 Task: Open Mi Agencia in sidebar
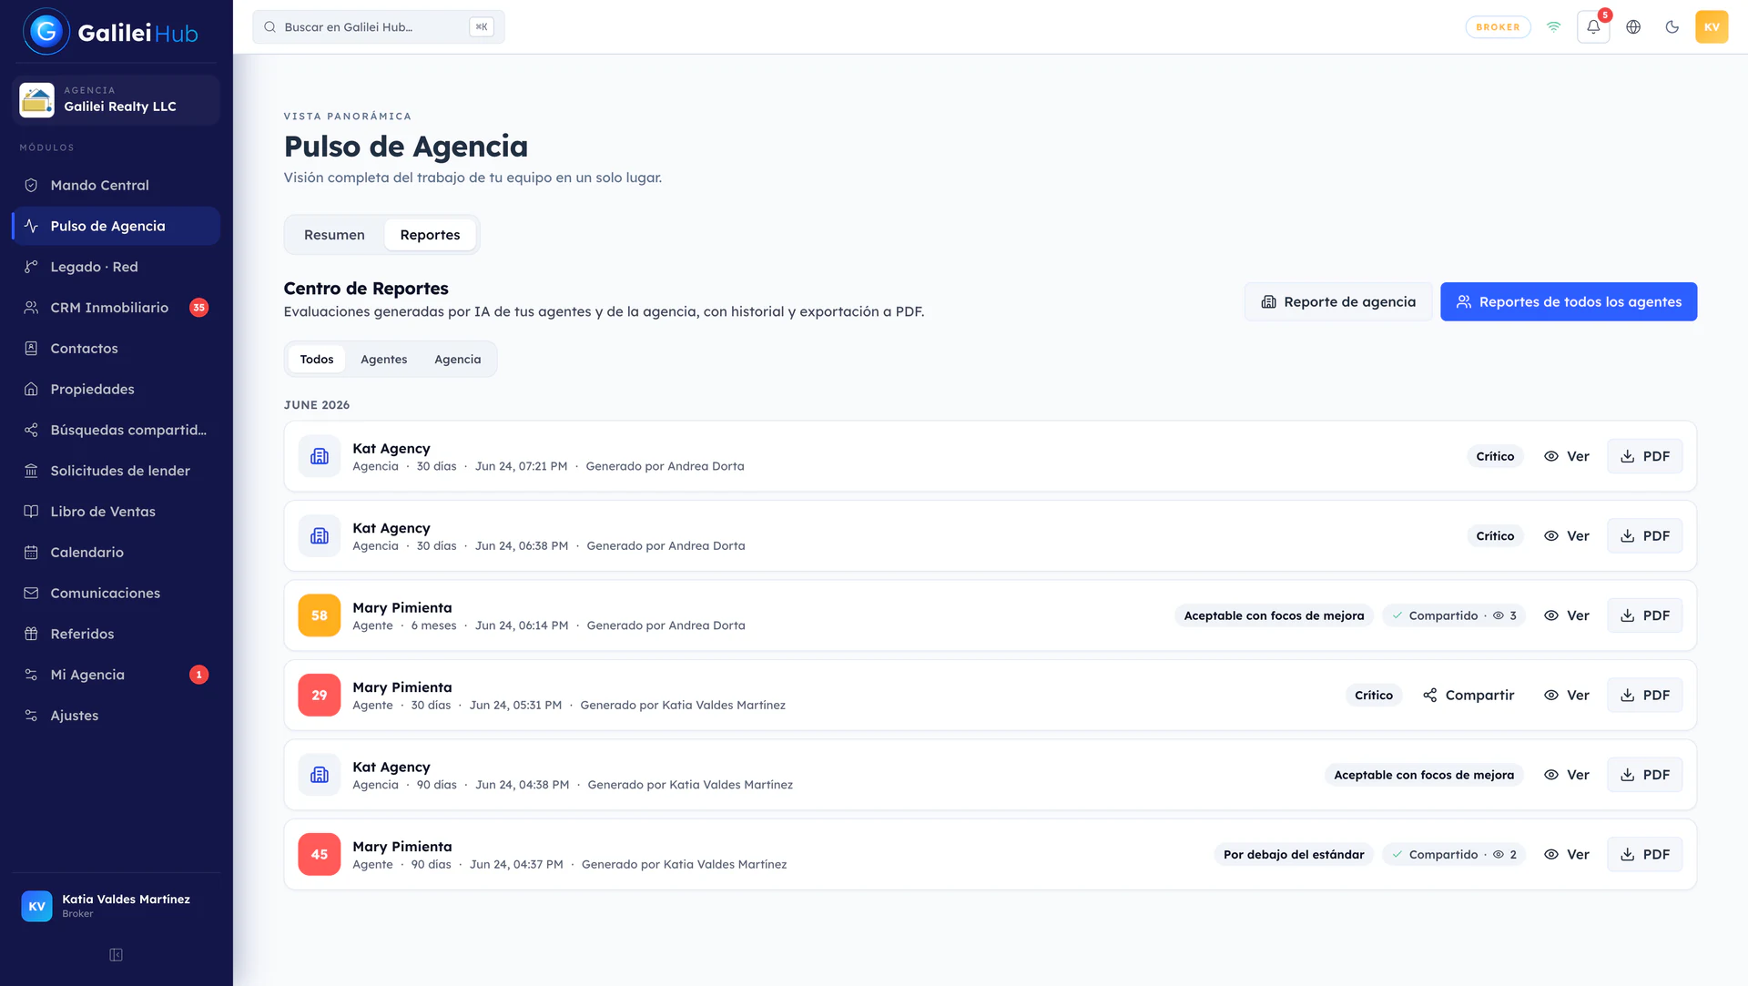(116, 675)
